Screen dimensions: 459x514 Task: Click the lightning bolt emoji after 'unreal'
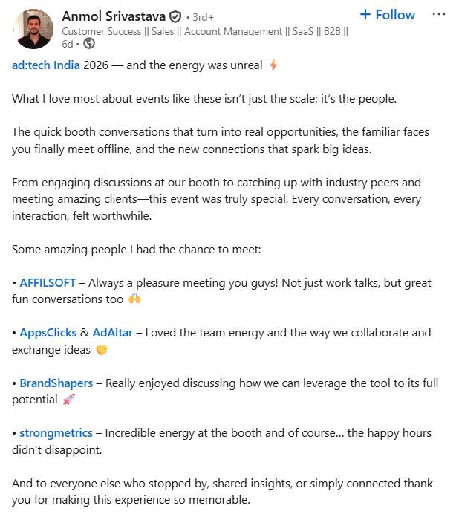[x=273, y=65]
